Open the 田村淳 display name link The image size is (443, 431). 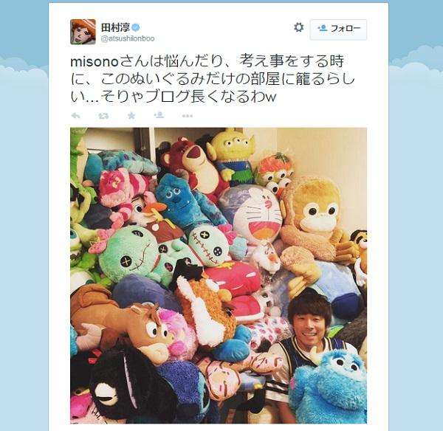(x=116, y=27)
